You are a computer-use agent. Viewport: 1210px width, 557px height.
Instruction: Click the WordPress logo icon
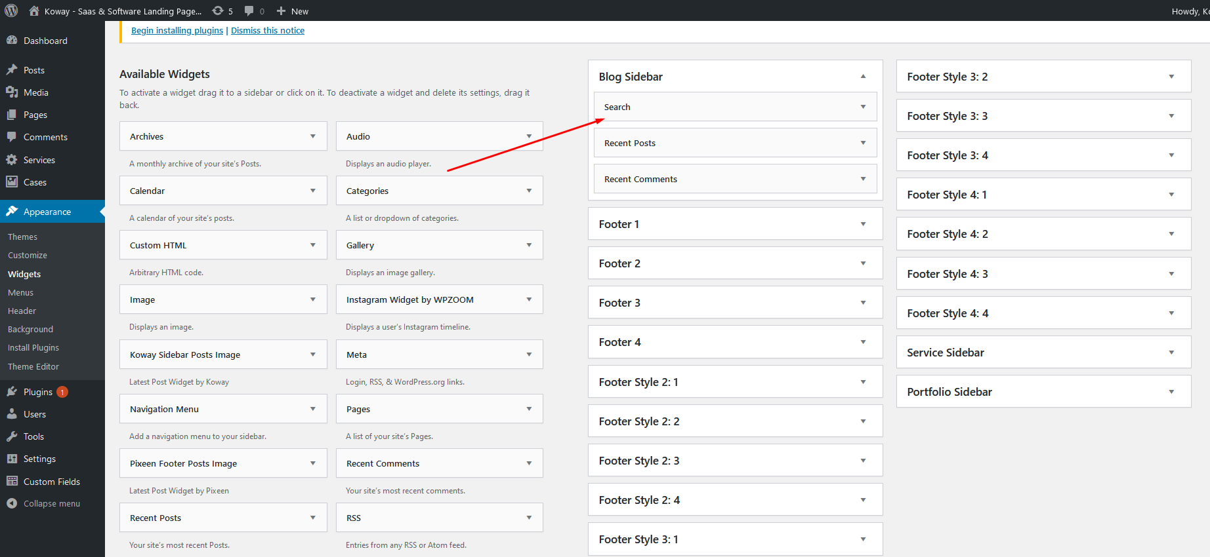coord(11,10)
